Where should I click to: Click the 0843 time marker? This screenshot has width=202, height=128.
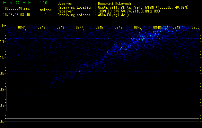click(60, 28)
